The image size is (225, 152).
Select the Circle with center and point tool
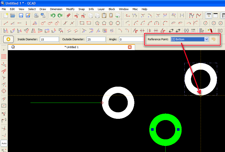[205, 23]
